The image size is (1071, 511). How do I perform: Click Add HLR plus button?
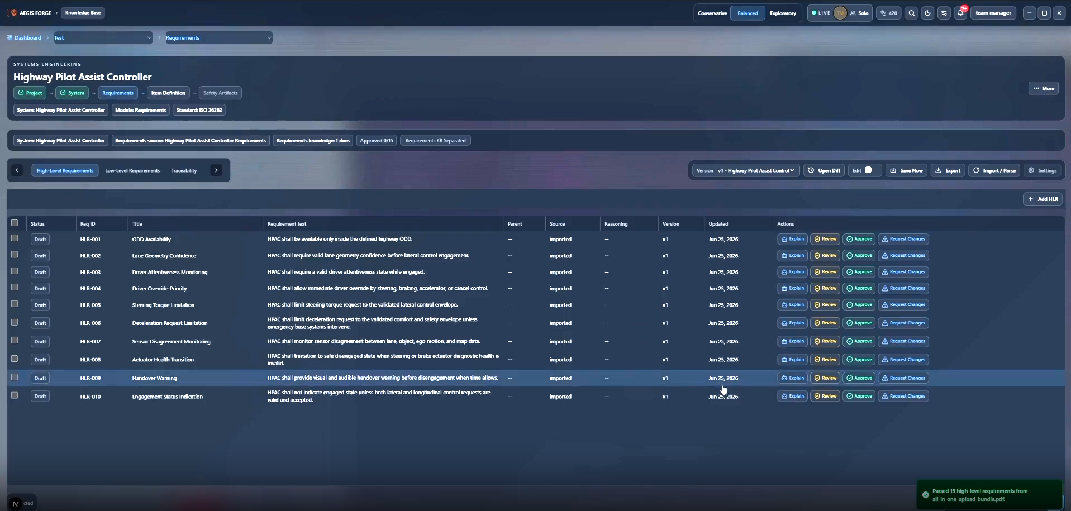[1043, 199]
